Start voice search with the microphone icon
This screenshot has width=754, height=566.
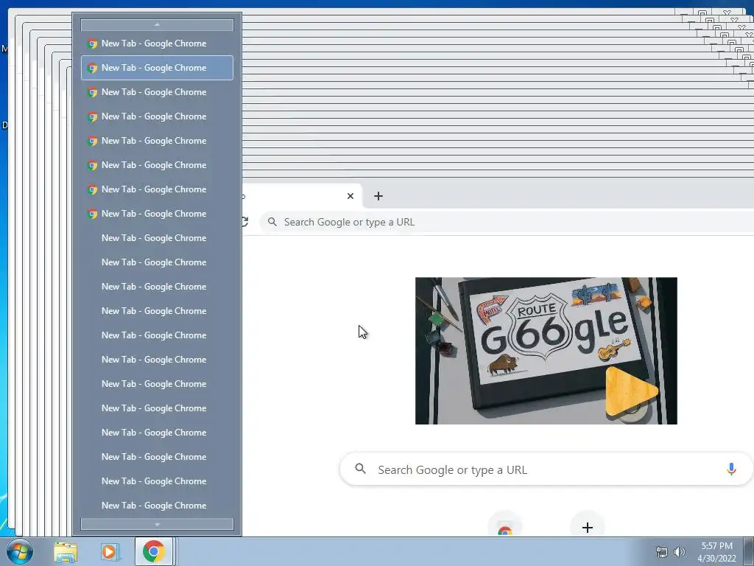(x=731, y=469)
